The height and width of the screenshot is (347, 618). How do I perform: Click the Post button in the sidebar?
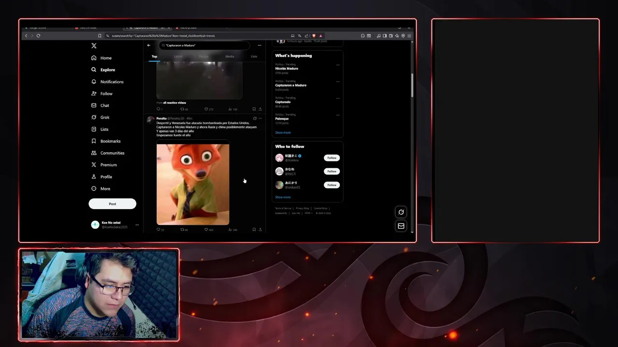pos(112,204)
